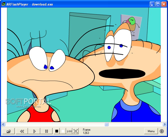Viewport: 168px width, 137px height.
Task: Click the animation playback area
Action: point(84,65)
